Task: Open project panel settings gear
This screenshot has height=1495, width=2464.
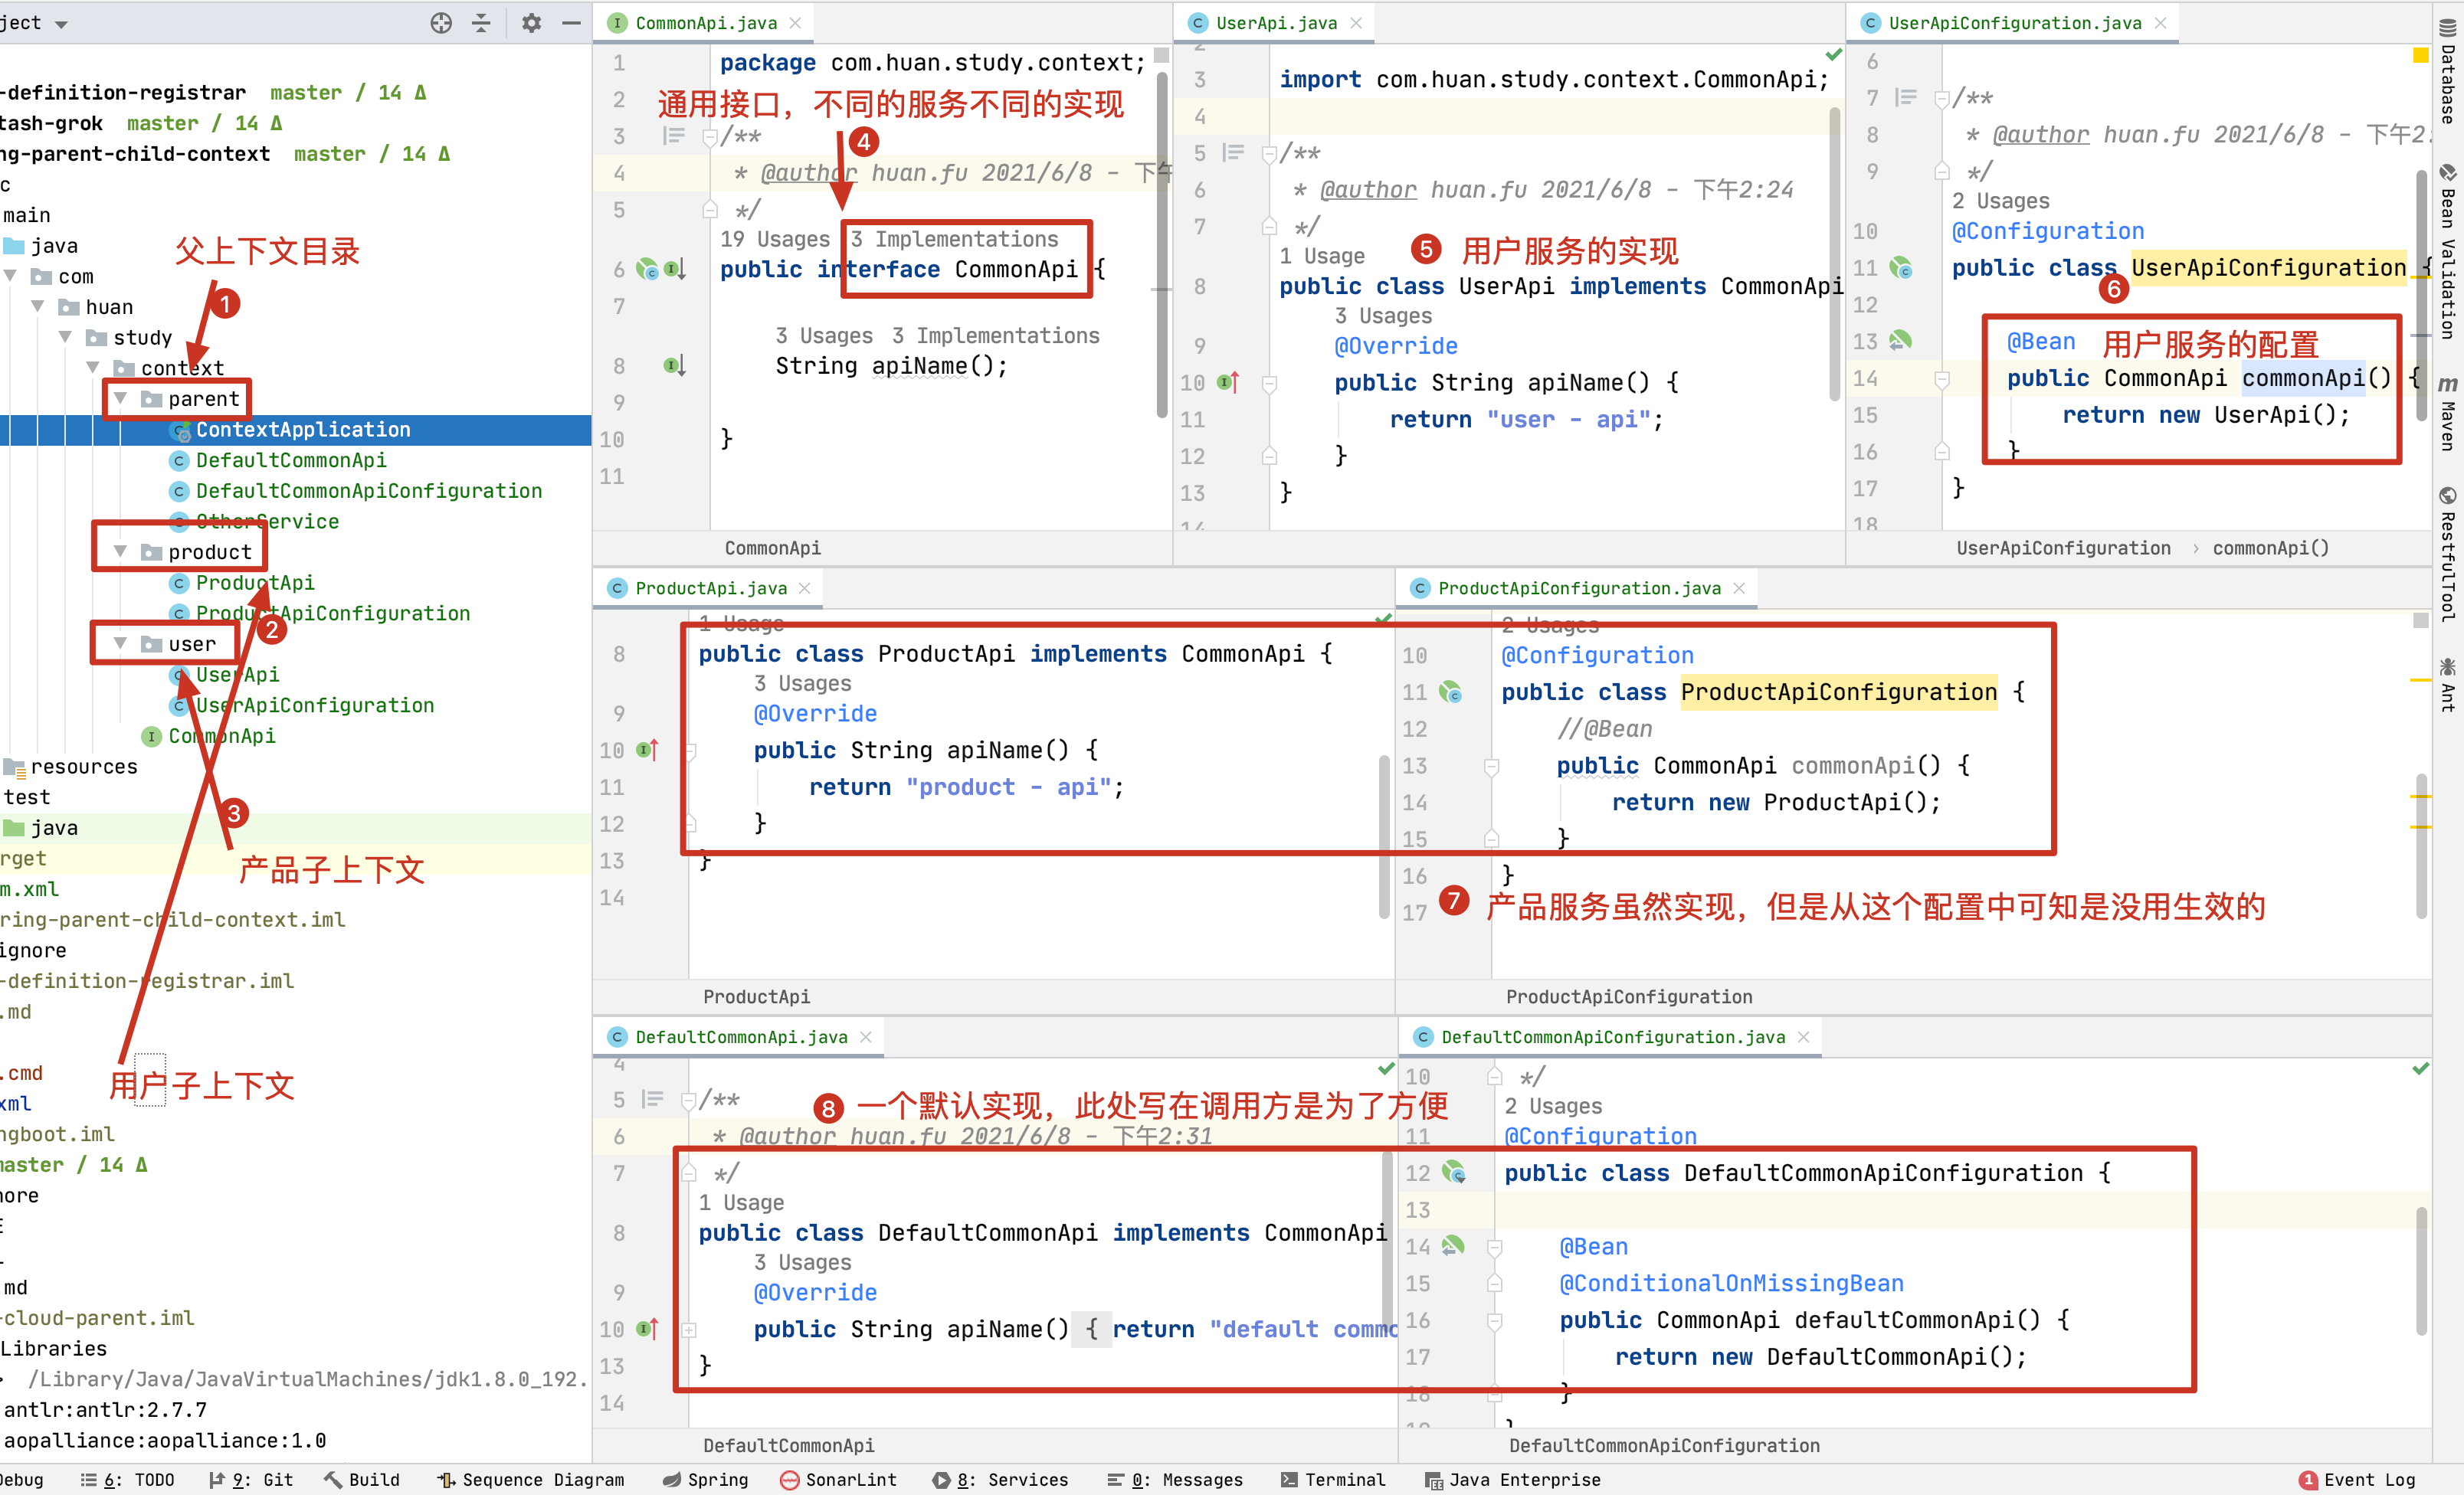Action: (531, 23)
